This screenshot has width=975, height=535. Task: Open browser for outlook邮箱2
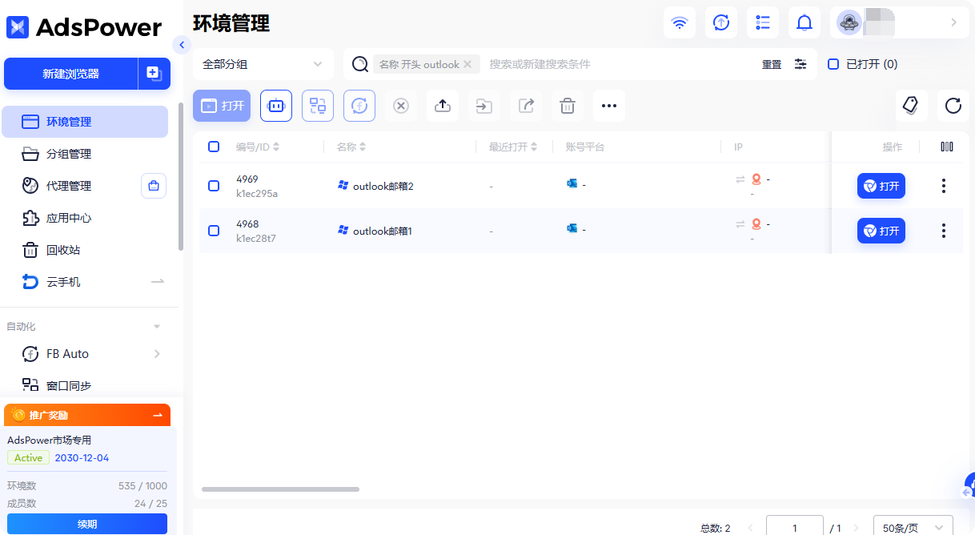pos(881,186)
